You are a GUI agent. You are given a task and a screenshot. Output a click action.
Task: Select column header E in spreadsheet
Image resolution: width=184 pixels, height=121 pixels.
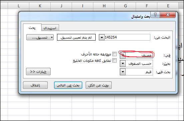click(168, 6)
